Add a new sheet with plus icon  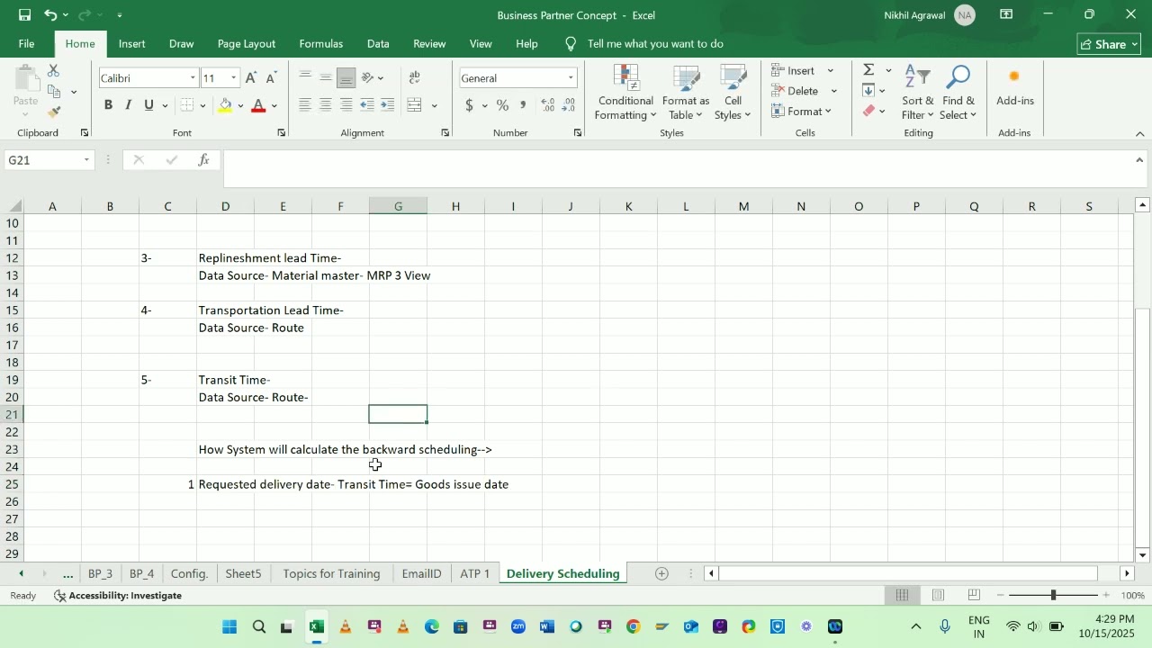point(661,573)
